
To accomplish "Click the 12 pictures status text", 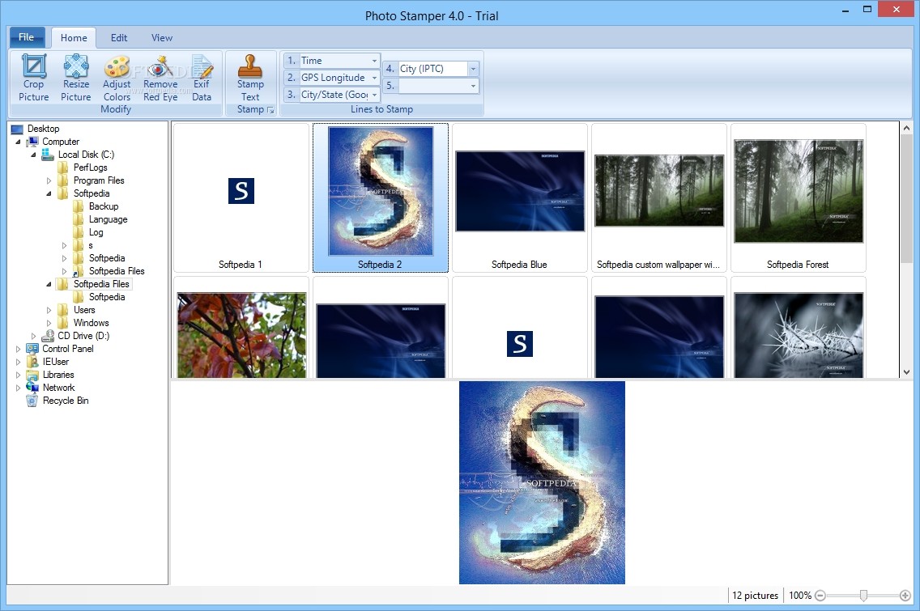I will (x=755, y=596).
